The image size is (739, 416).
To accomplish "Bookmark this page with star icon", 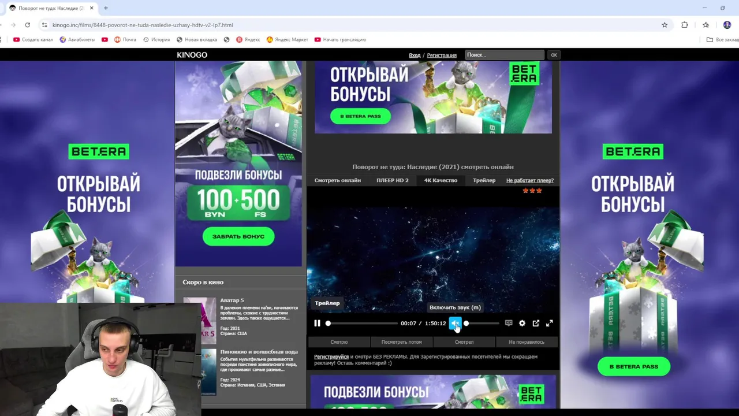I will [665, 25].
